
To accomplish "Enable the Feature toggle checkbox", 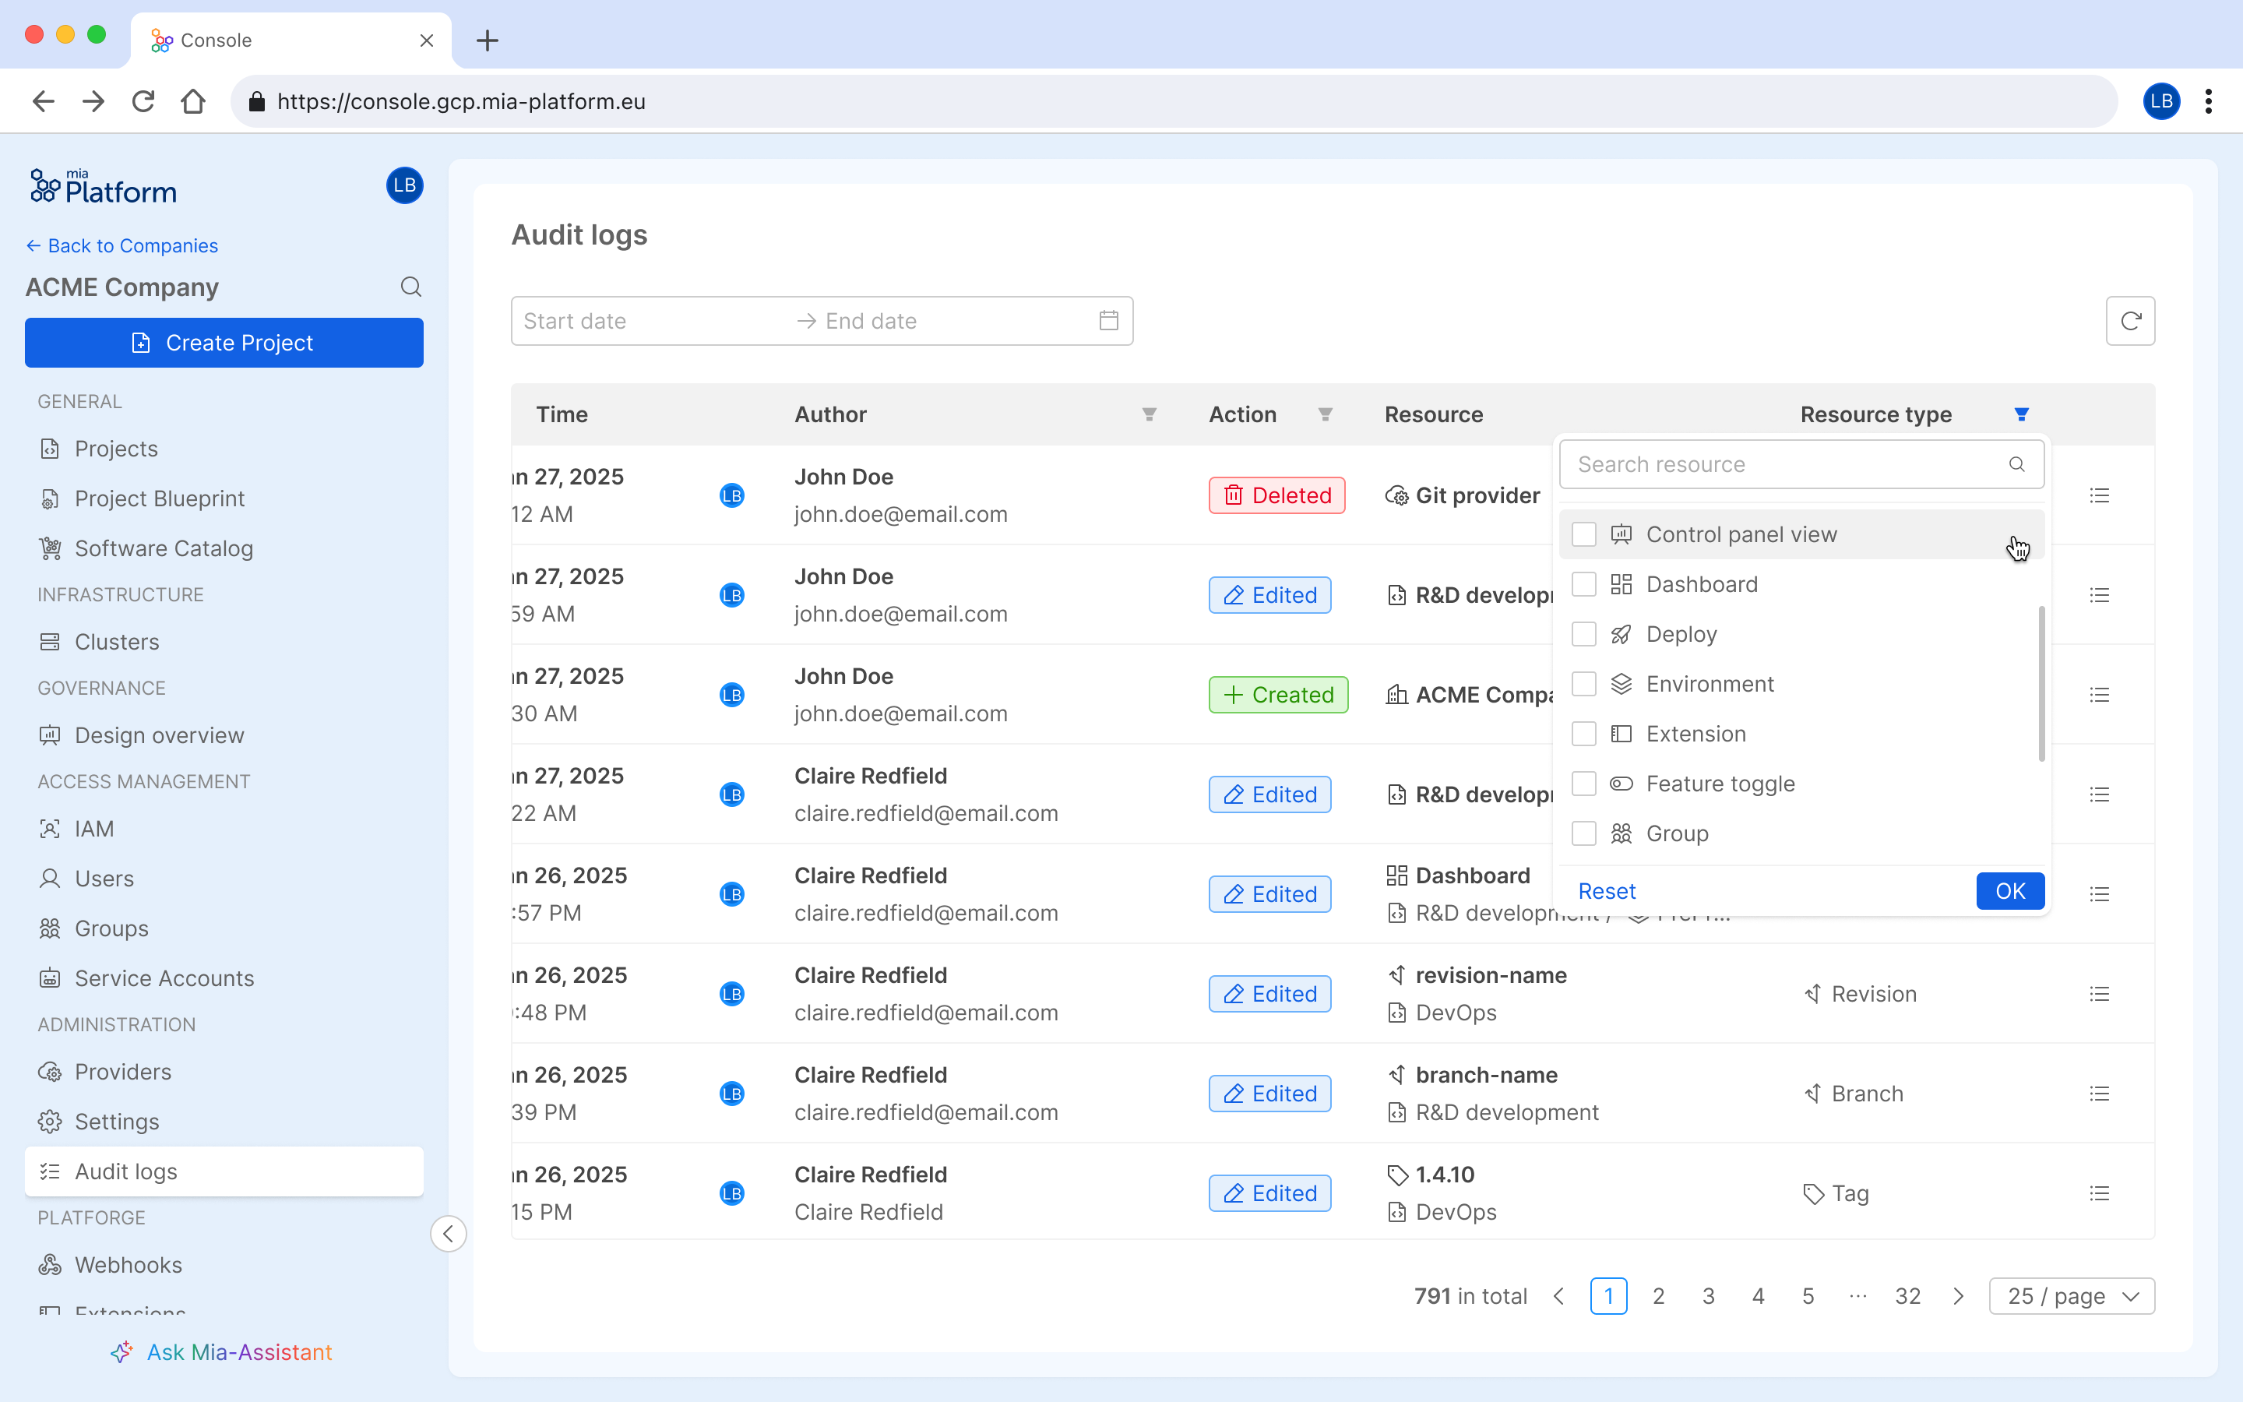I will 1584,784.
